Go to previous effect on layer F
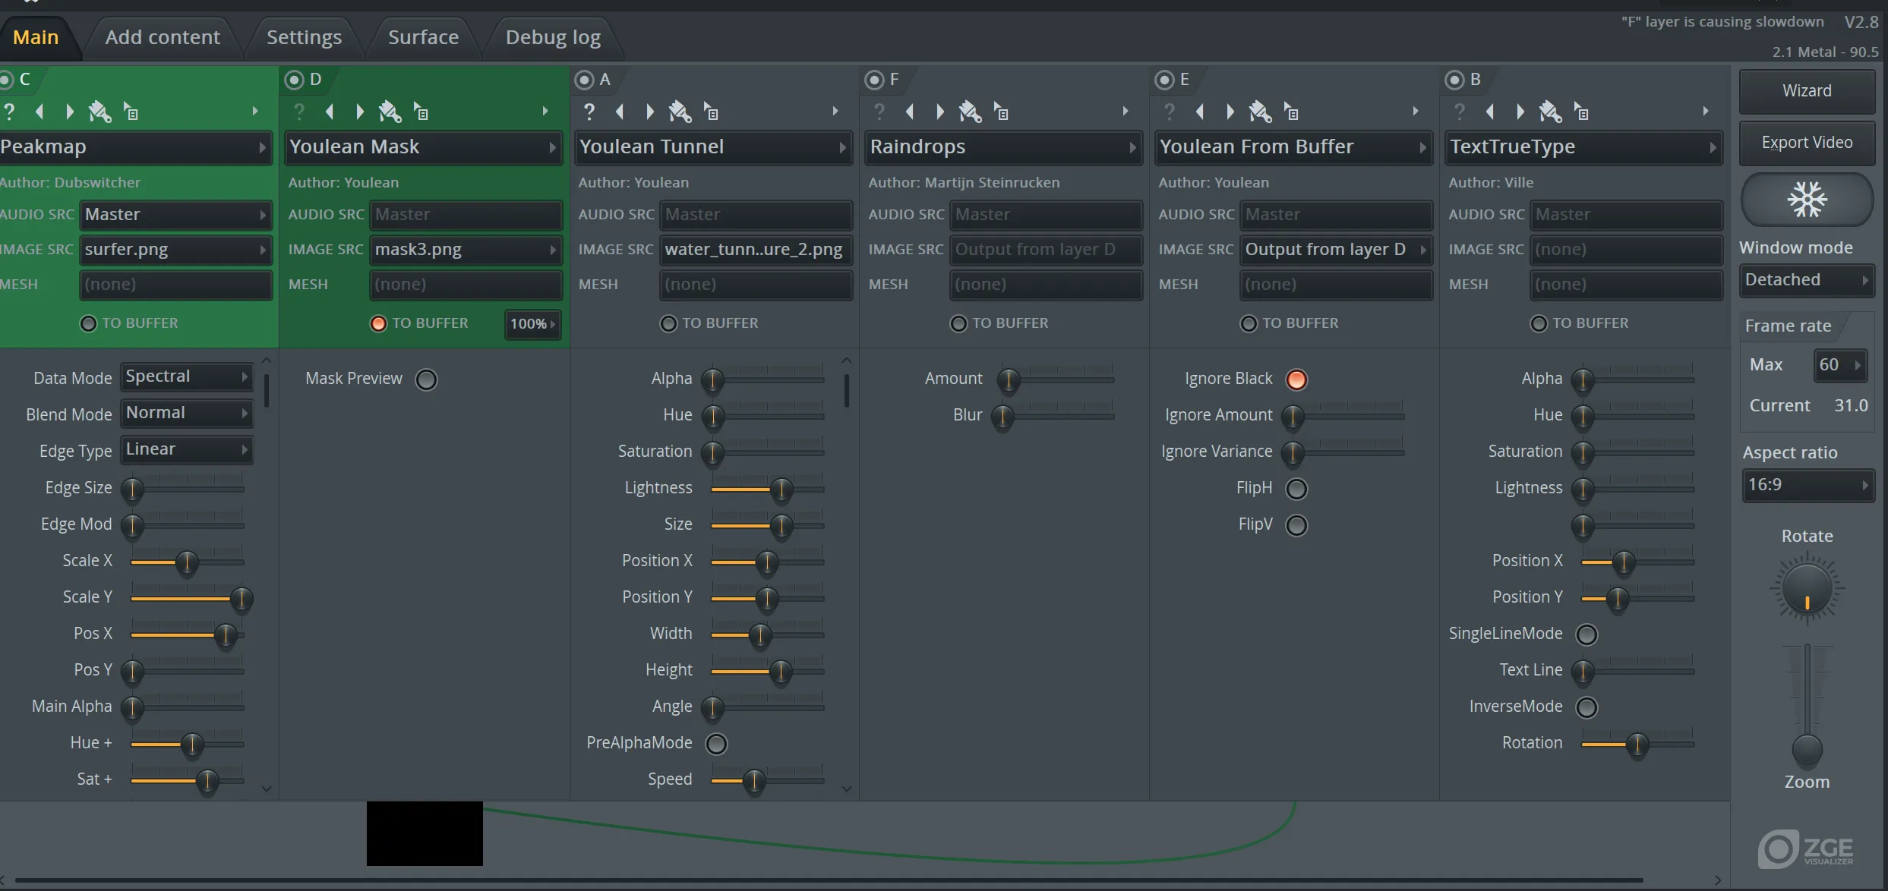The image size is (1888, 891). point(910,112)
